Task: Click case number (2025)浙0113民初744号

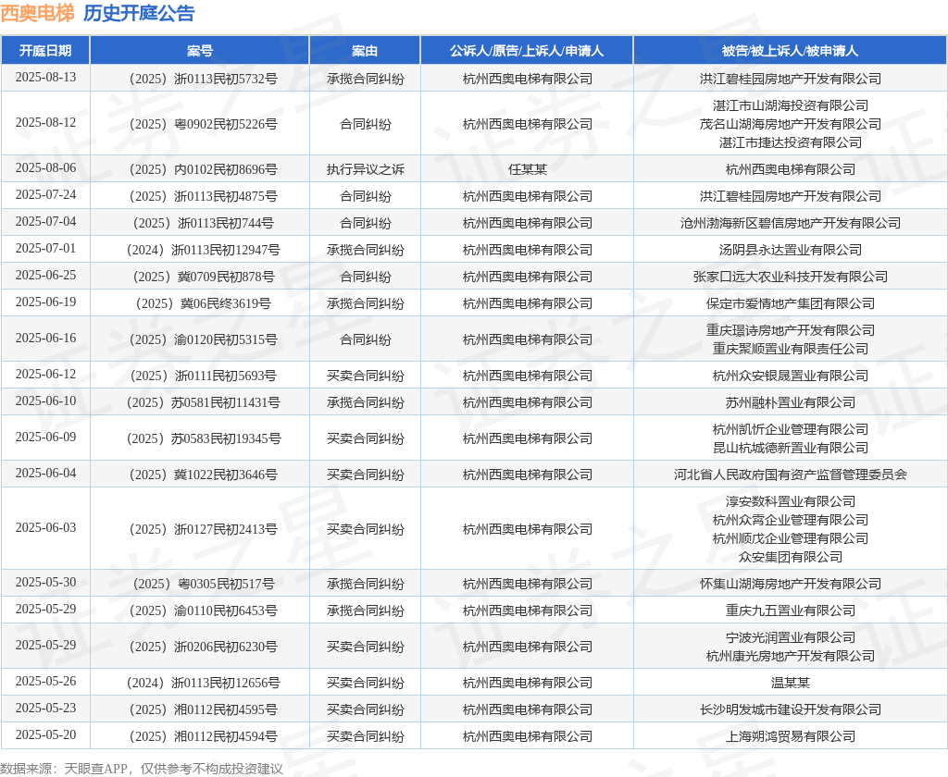Action: pos(203,223)
